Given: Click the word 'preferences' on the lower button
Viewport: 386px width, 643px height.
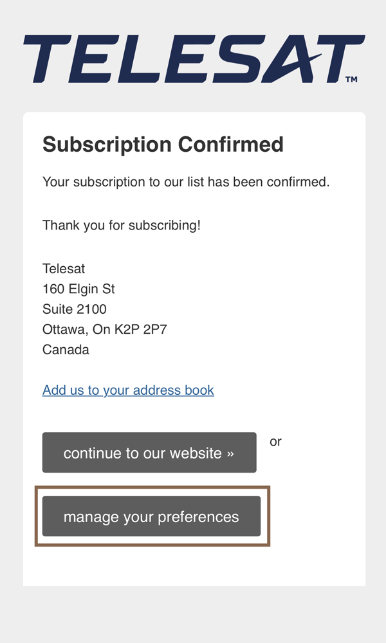Looking at the screenshot, I should click(198, 517).
